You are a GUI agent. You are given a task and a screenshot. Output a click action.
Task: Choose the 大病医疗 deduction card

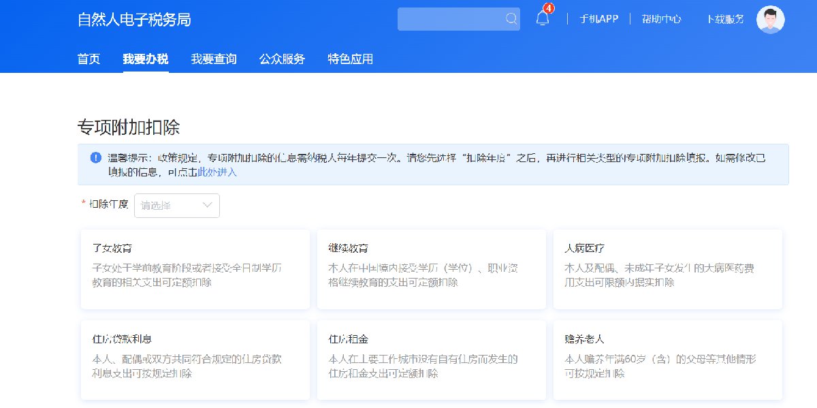667,269
